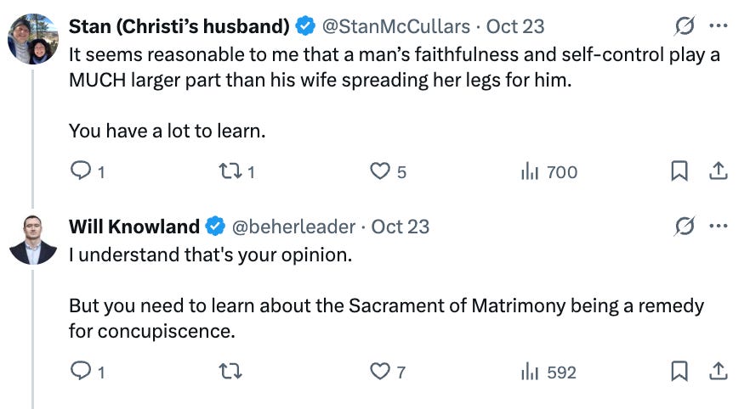Like Stan's tweet with 5 likes
The width and height of the screenshot is (750, 409).
click(x=379, y=171)
